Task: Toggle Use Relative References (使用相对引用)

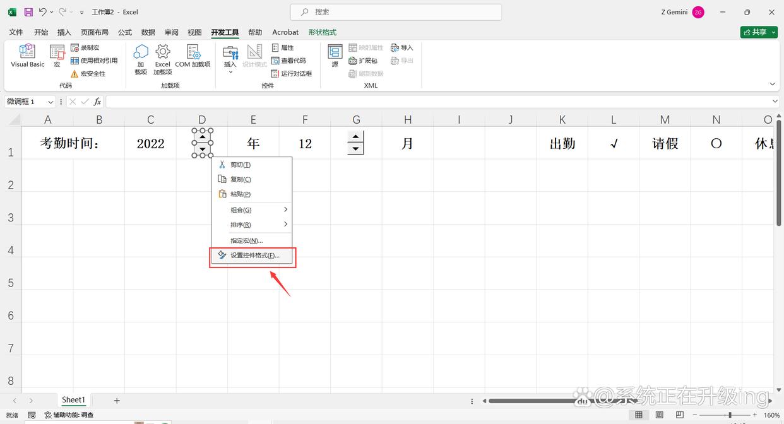Action: pyautogui.click(x=94, y=61)
